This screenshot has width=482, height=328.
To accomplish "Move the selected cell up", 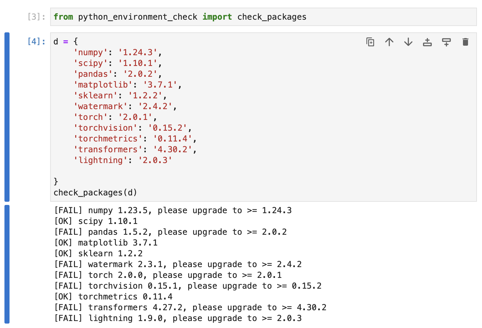I will (x=389, y=42).
